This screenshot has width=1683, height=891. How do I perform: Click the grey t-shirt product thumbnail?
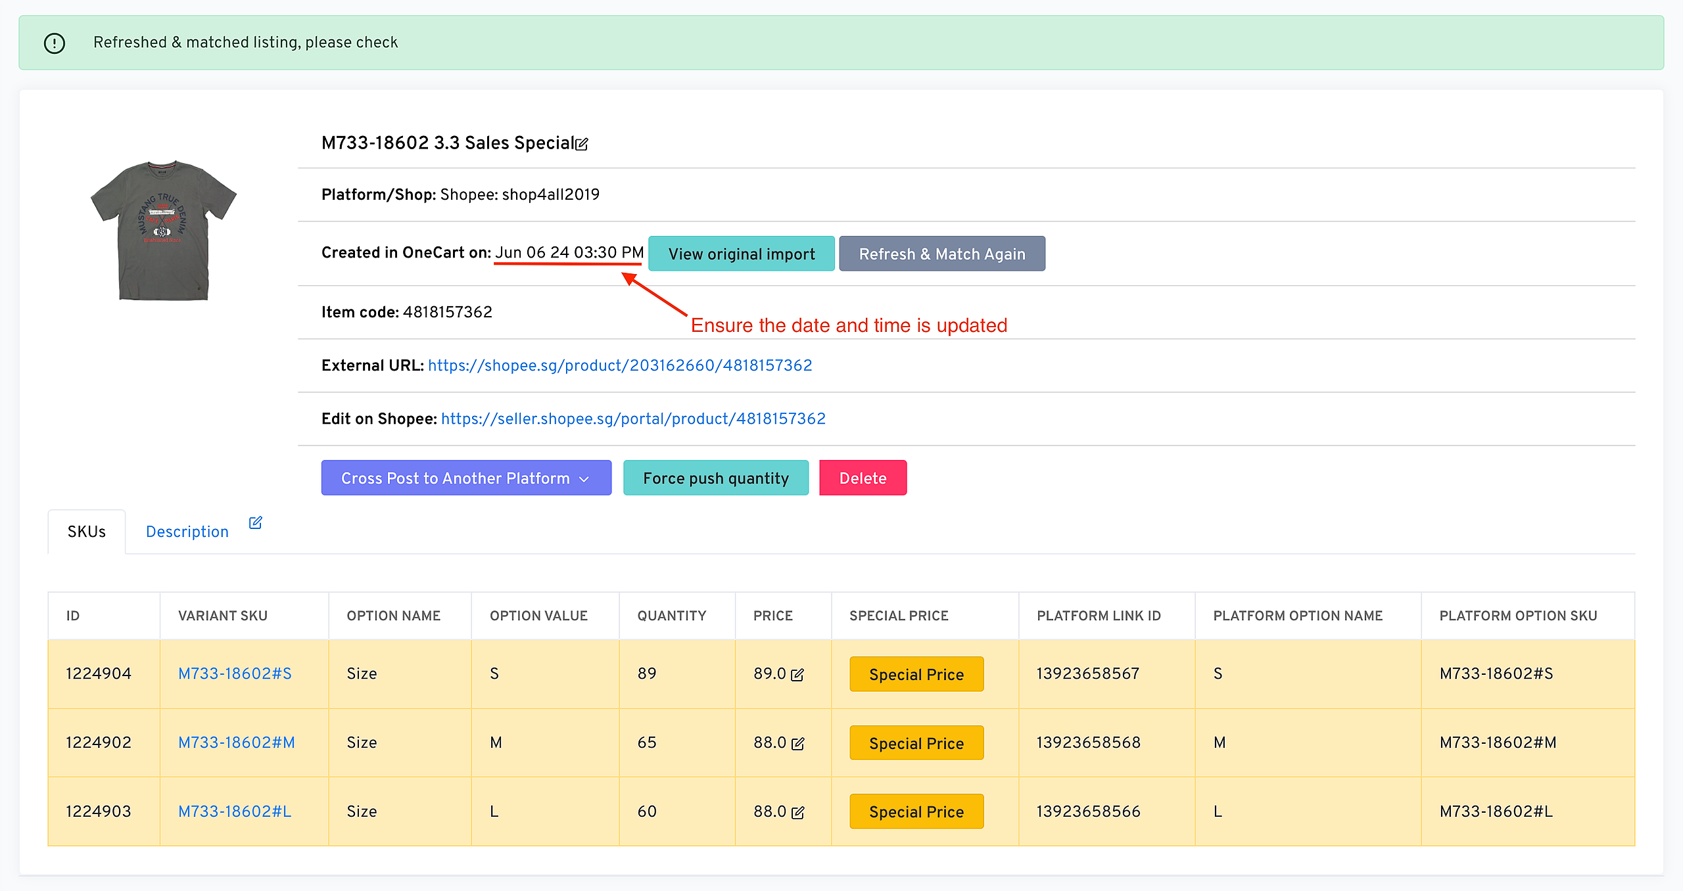click(164, 230)
